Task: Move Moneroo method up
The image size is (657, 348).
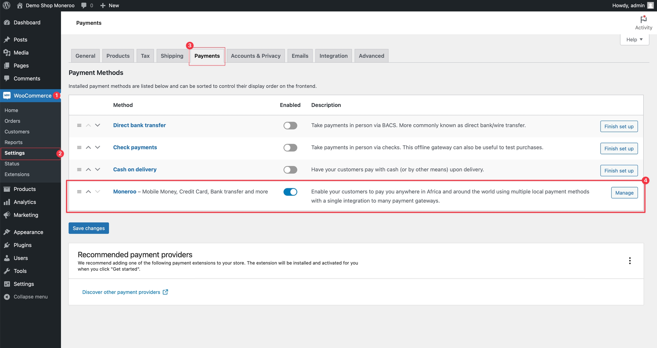Action: [x=88, y=192]
